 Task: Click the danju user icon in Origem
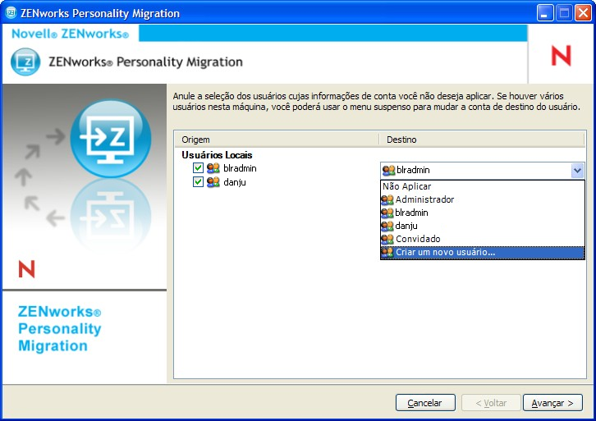pos(213,182)
